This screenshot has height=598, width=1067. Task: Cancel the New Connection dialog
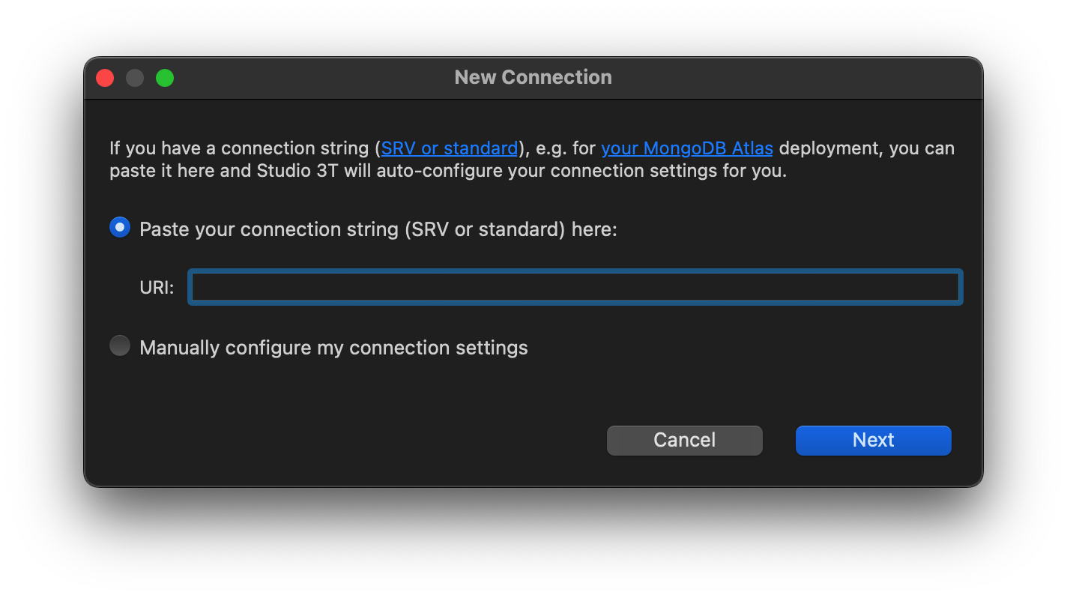684,440
